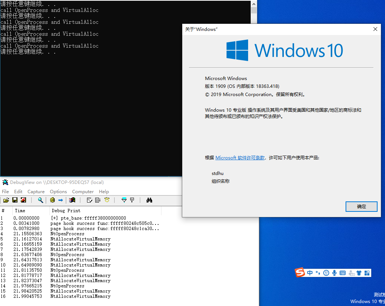Viewport: 385px width, 306px height.
Task: Toggle Capture with the magnifier icon
Action: (41, 200)
